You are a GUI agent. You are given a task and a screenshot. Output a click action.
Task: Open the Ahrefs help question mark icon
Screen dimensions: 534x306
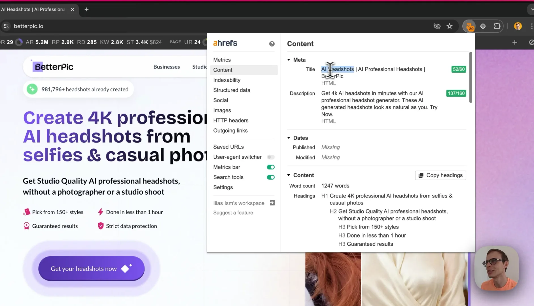(x=272, y=44)
